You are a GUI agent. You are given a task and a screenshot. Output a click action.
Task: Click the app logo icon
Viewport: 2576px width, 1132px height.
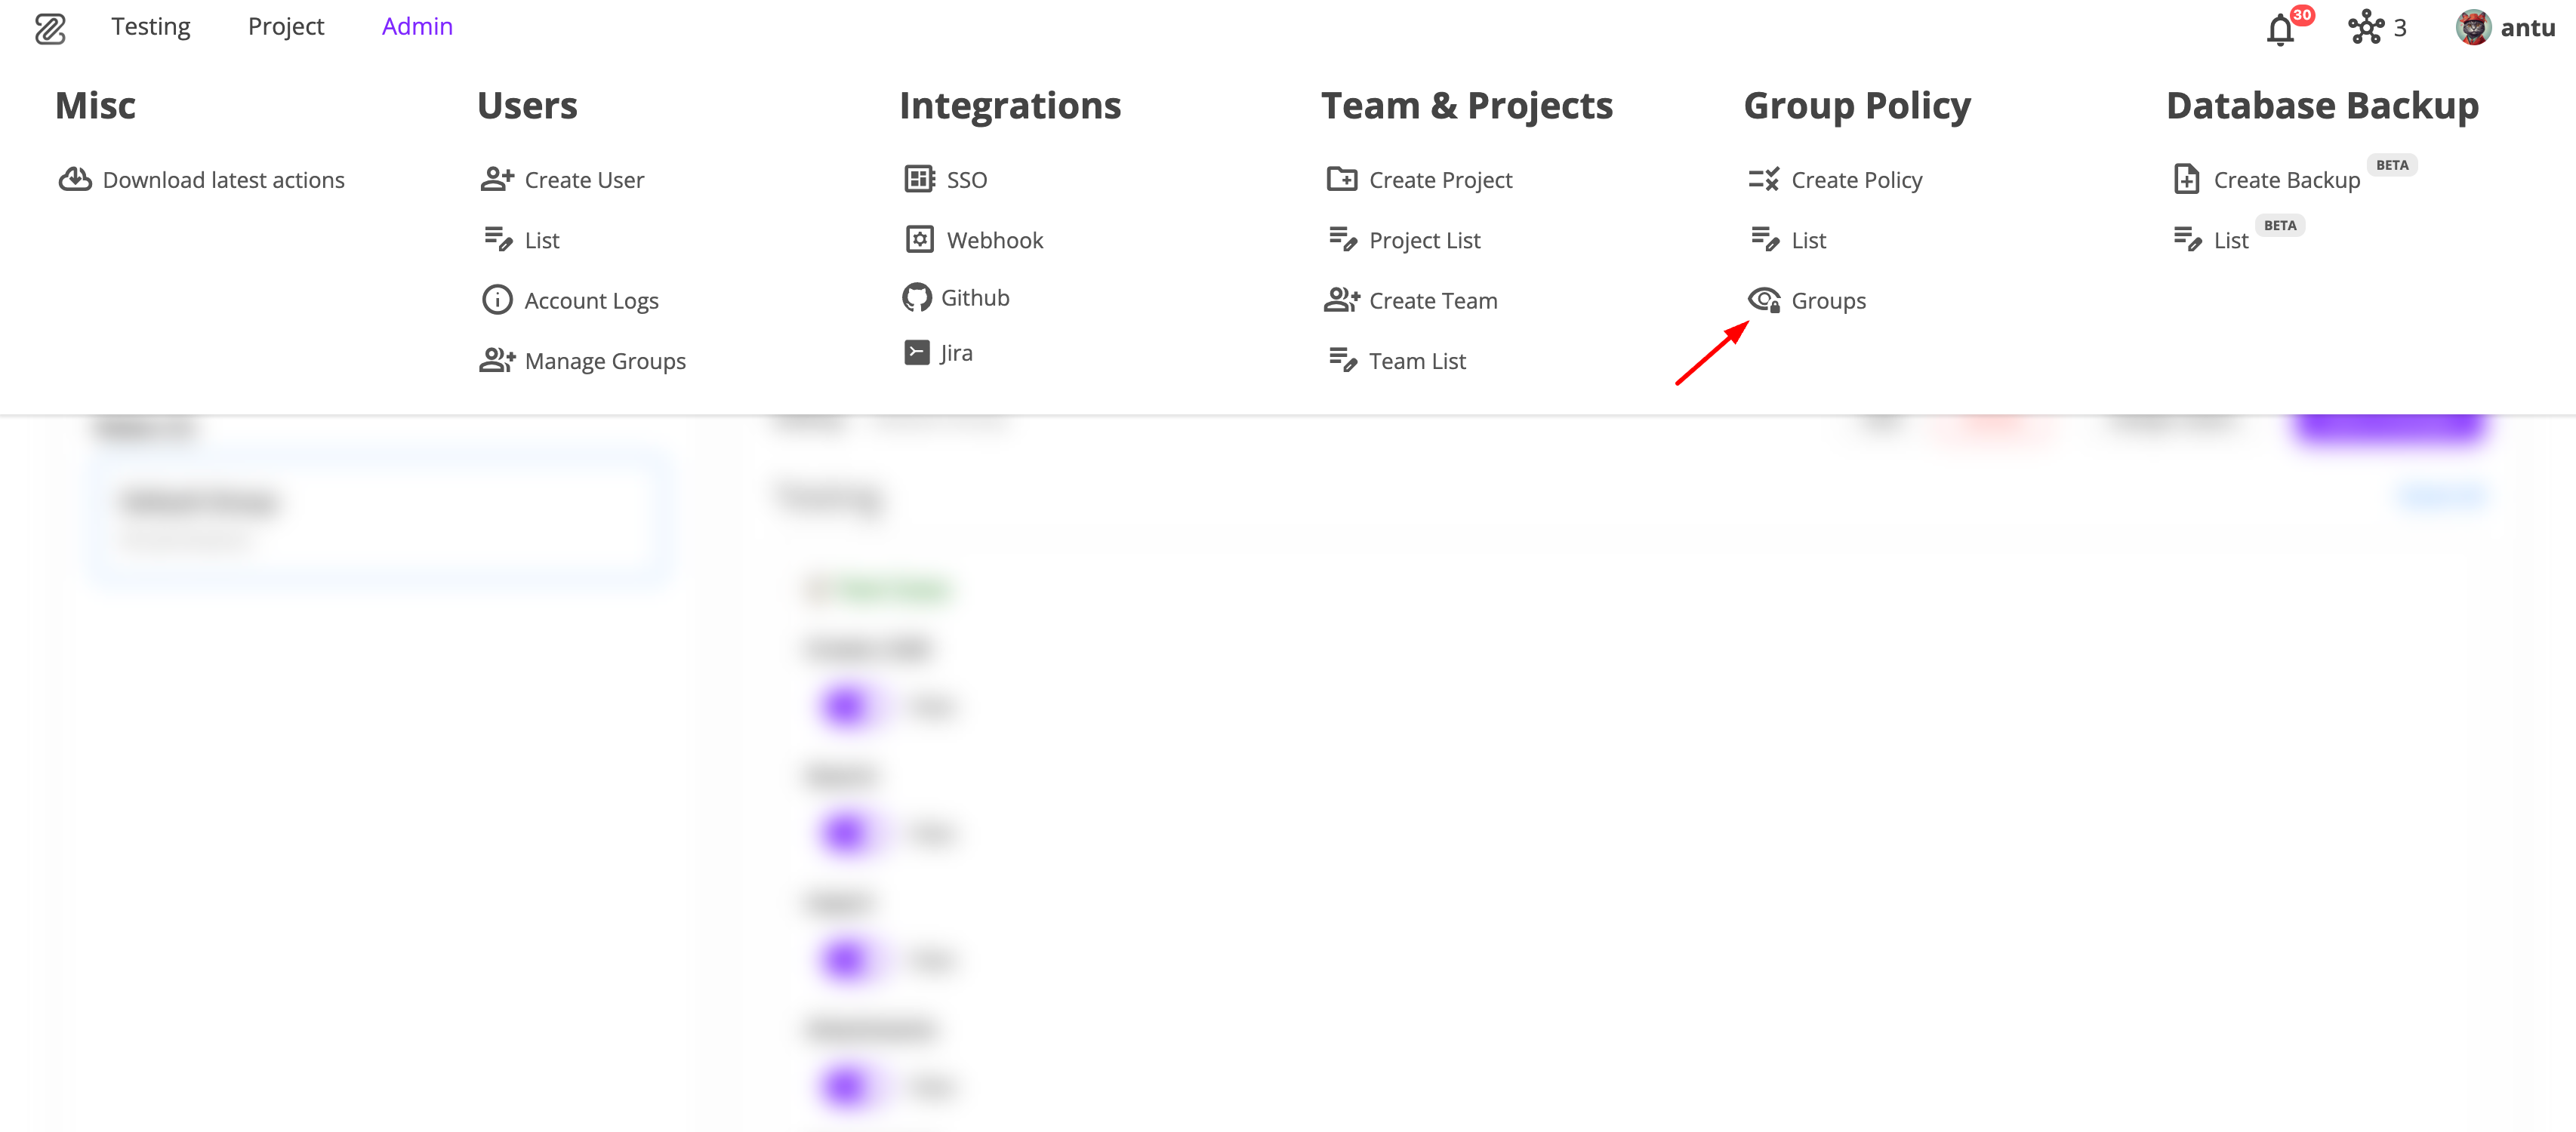(x=50, y=28)
